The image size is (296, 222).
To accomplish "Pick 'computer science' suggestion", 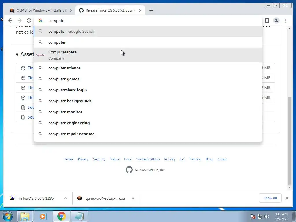I will pos(148,68).
